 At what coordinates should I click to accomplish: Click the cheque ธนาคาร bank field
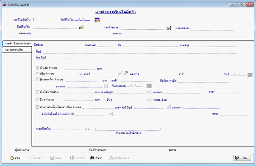[x=156, y=73]
